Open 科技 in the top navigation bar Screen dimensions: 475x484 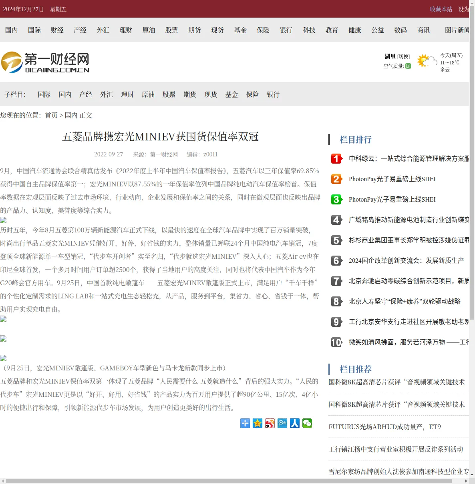coord(309,30)
